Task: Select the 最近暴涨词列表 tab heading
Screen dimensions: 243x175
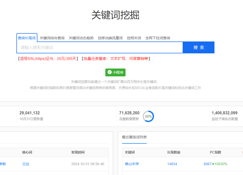Action: click(134, 137)
